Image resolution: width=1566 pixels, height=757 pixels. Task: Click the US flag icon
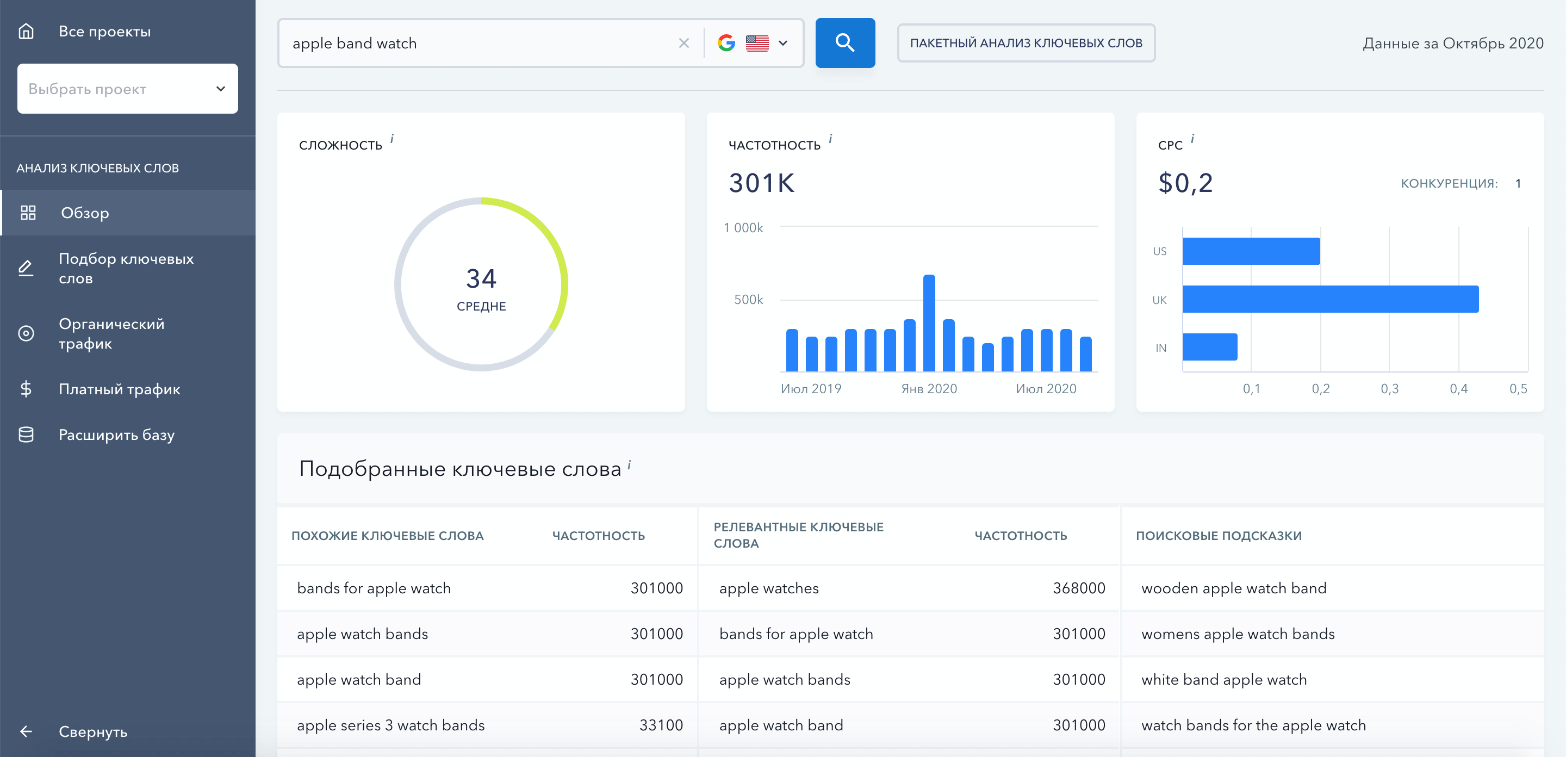pos(757,43)
